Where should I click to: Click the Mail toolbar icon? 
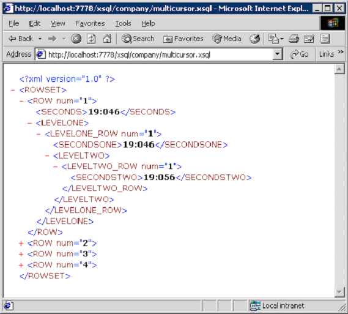273,39
